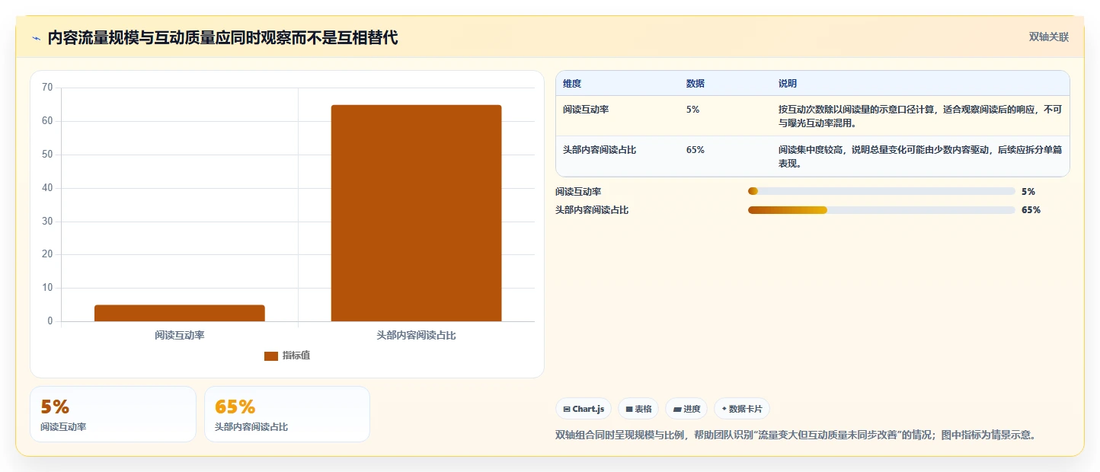1100x472 pixels.
Task: Click the 阅读互动率 progress bar
Action: pyautogui.click(x=881, y=192)
